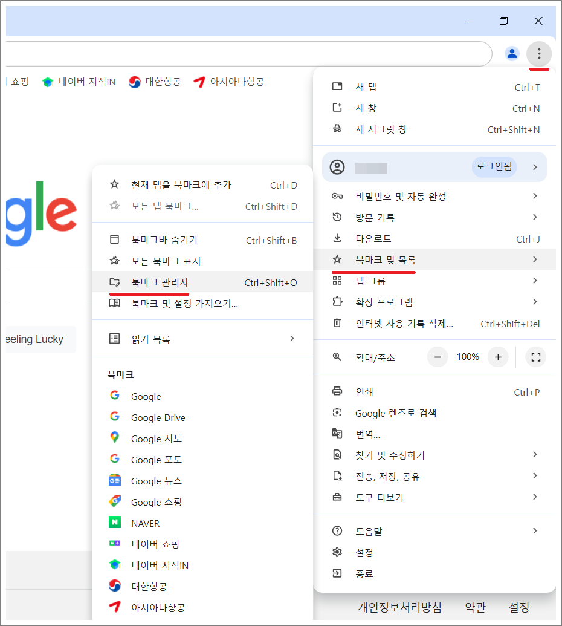Open the 북마크 관리자 menu entry
This screenshot has width=562, height=626.
point(149,282)
